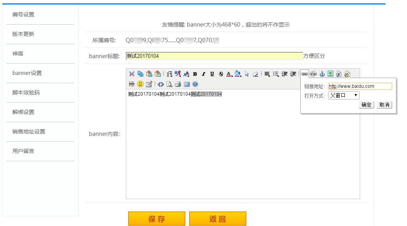Toggle italic formatting in the editor

[x=203, y=74]
